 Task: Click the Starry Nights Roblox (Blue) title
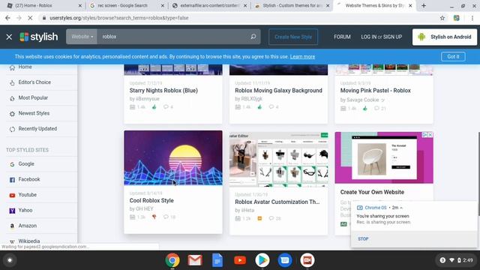tap(163, 91)
